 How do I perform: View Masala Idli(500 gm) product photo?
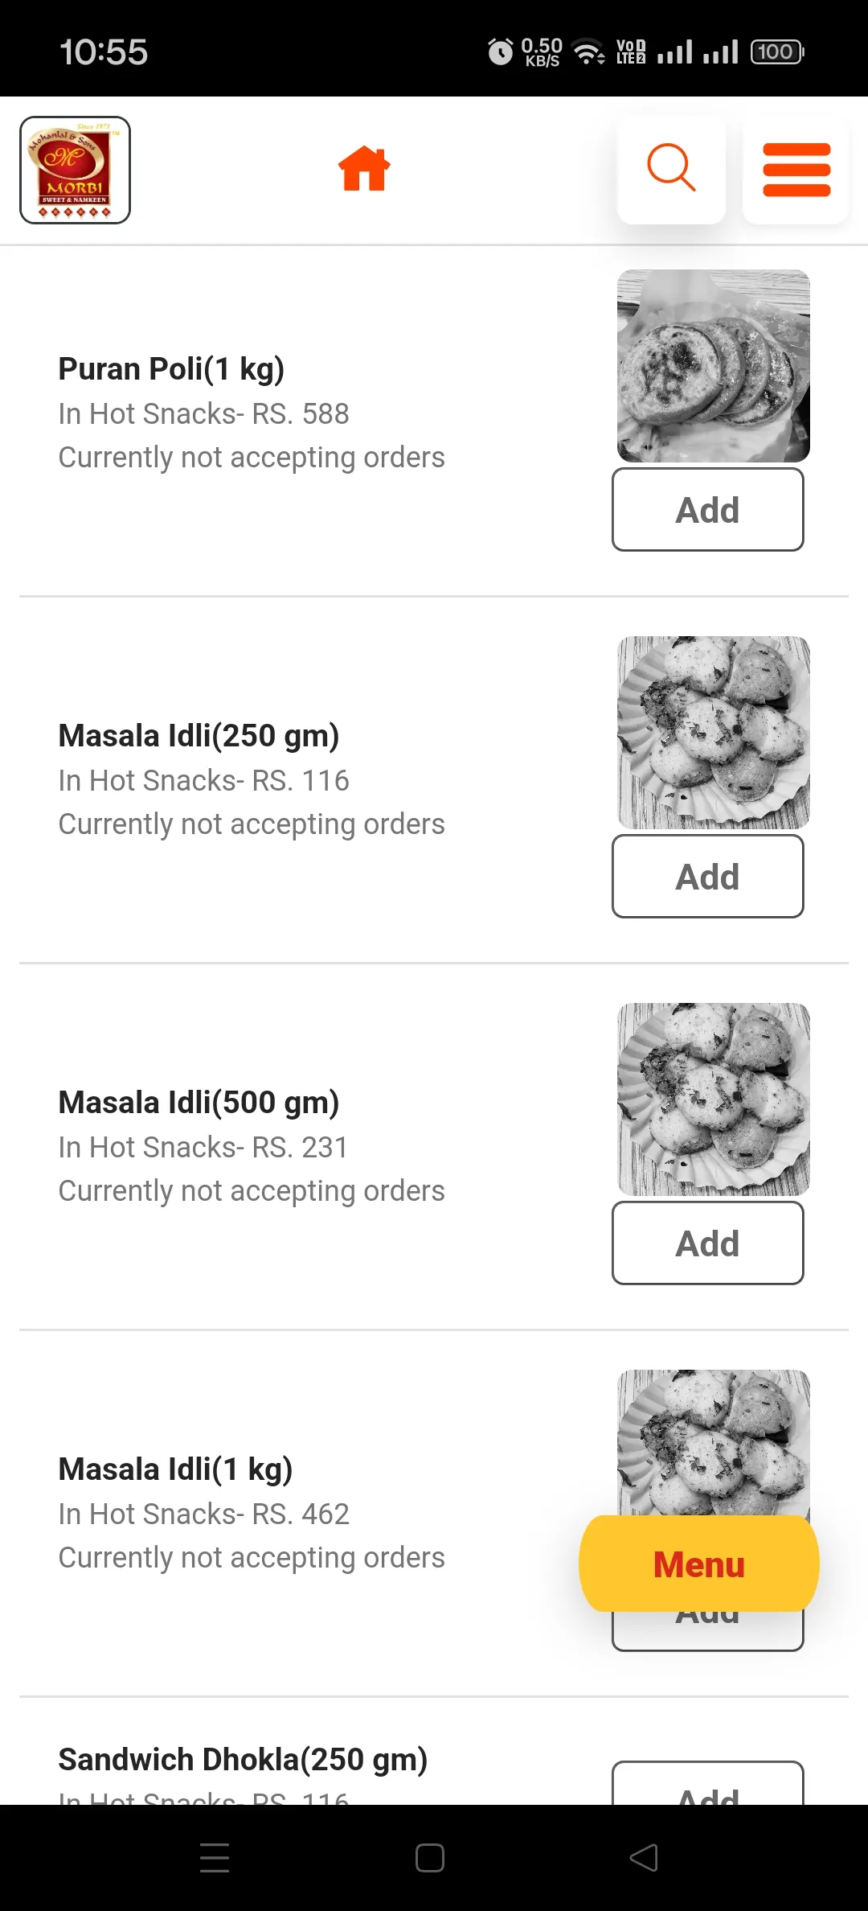tap(714, 1099)
